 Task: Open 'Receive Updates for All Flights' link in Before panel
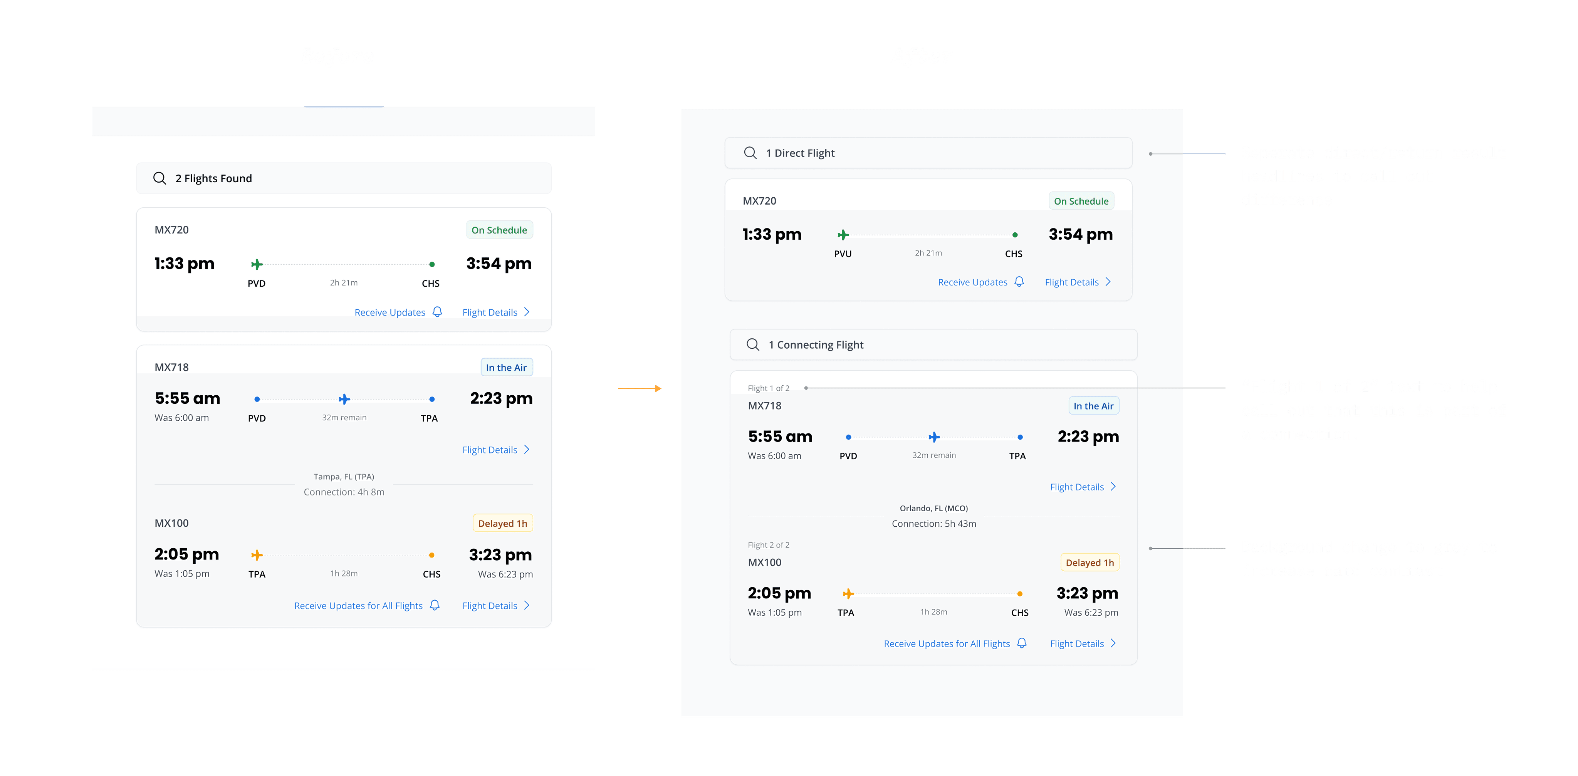pos(358,606)
